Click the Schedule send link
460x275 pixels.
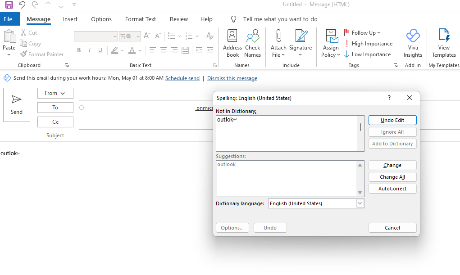coord(182,78)
